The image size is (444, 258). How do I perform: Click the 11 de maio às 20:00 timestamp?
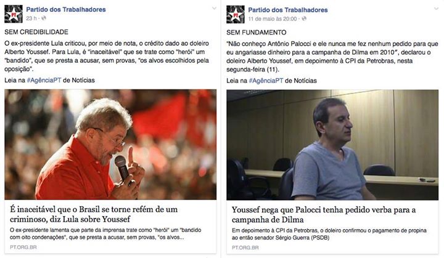tap(273, 19)
